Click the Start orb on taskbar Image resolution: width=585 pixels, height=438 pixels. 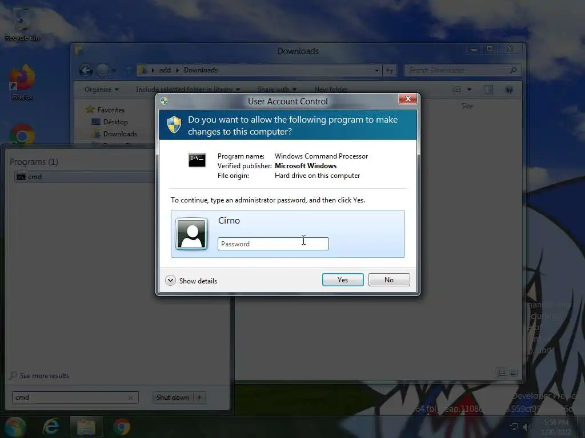click(x=14, y=427)
